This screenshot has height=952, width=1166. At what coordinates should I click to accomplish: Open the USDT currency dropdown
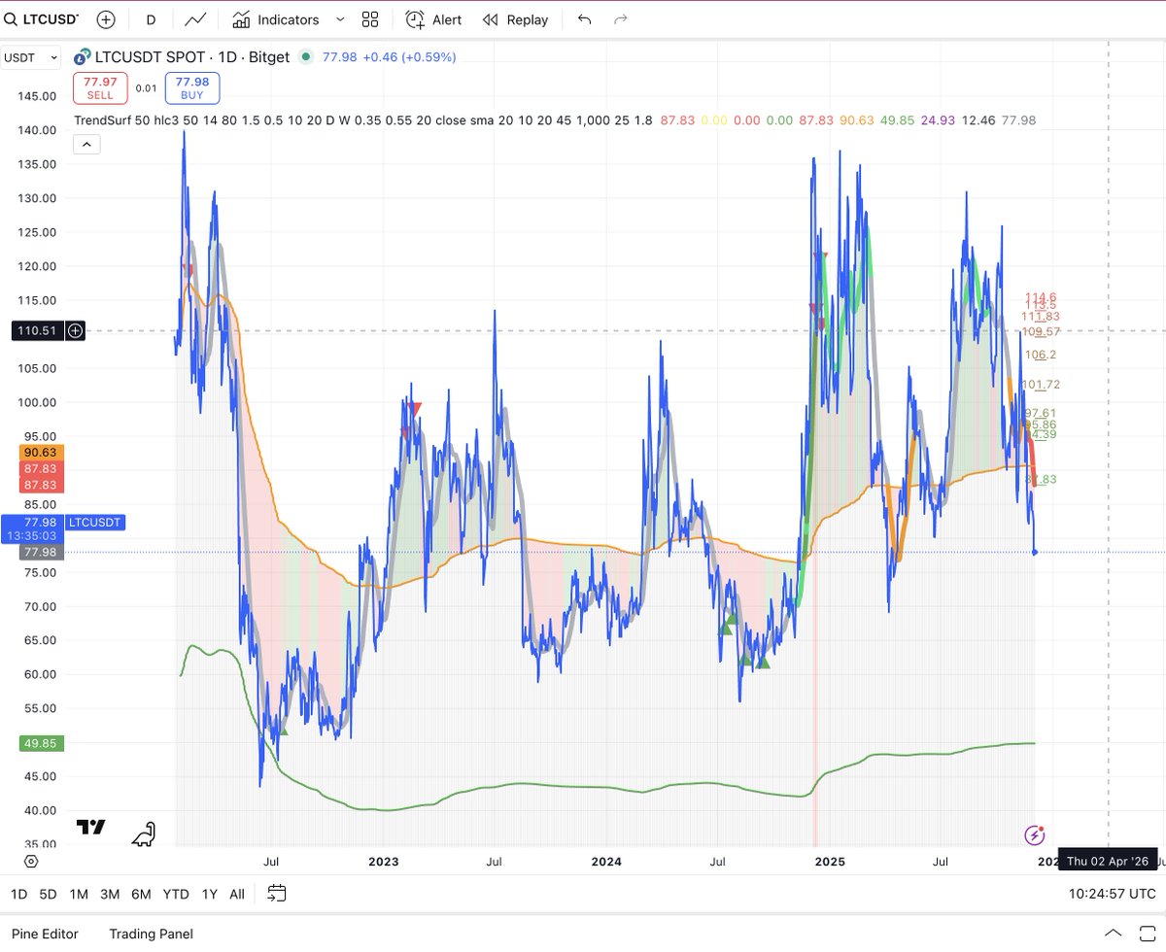[29, 57]
